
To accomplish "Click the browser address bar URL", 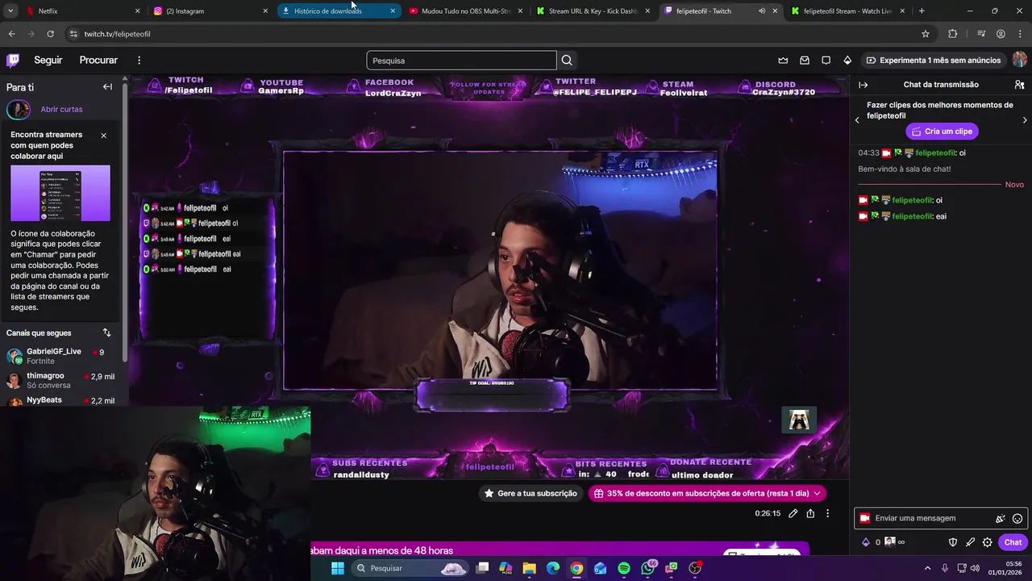I will click(117, 34).
